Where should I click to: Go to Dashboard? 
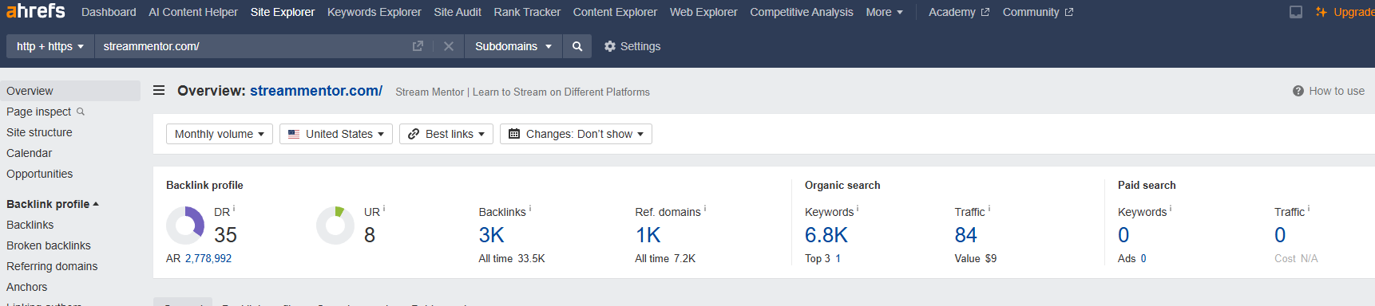coord(109,12)
